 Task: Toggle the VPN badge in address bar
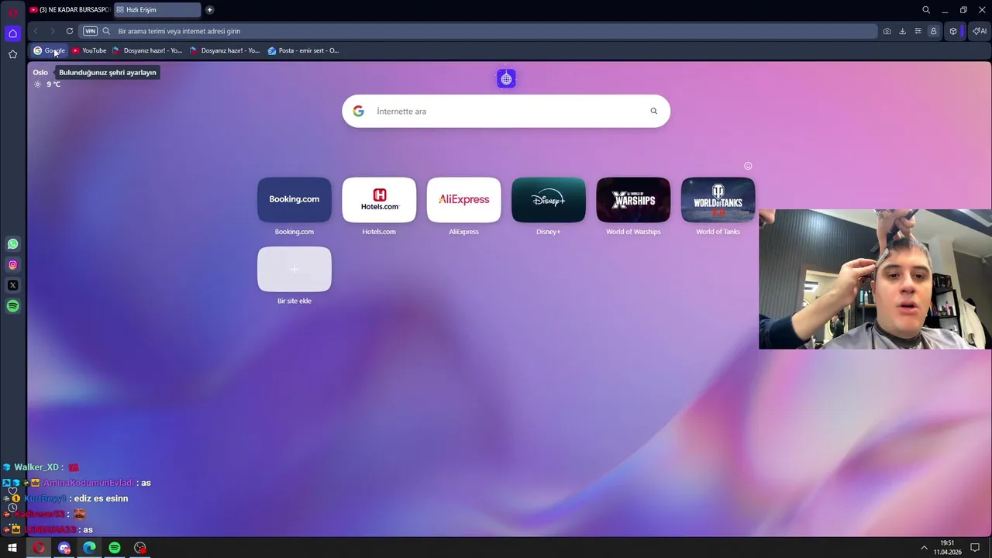click(90, 31)
